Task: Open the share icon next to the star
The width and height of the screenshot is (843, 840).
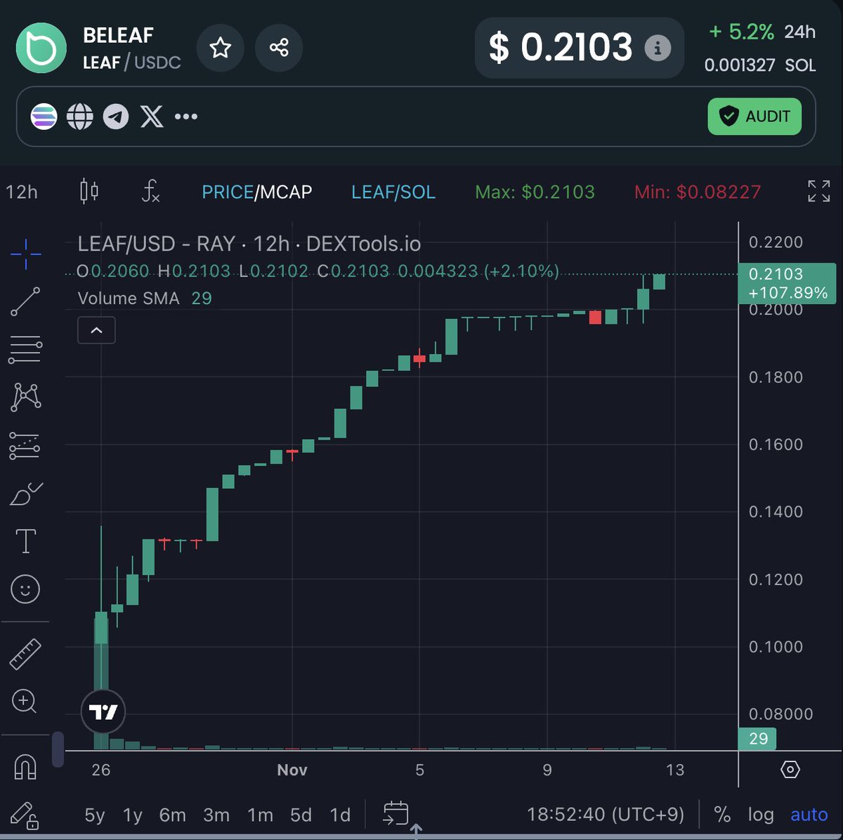Action: click(x=279, y=48)
